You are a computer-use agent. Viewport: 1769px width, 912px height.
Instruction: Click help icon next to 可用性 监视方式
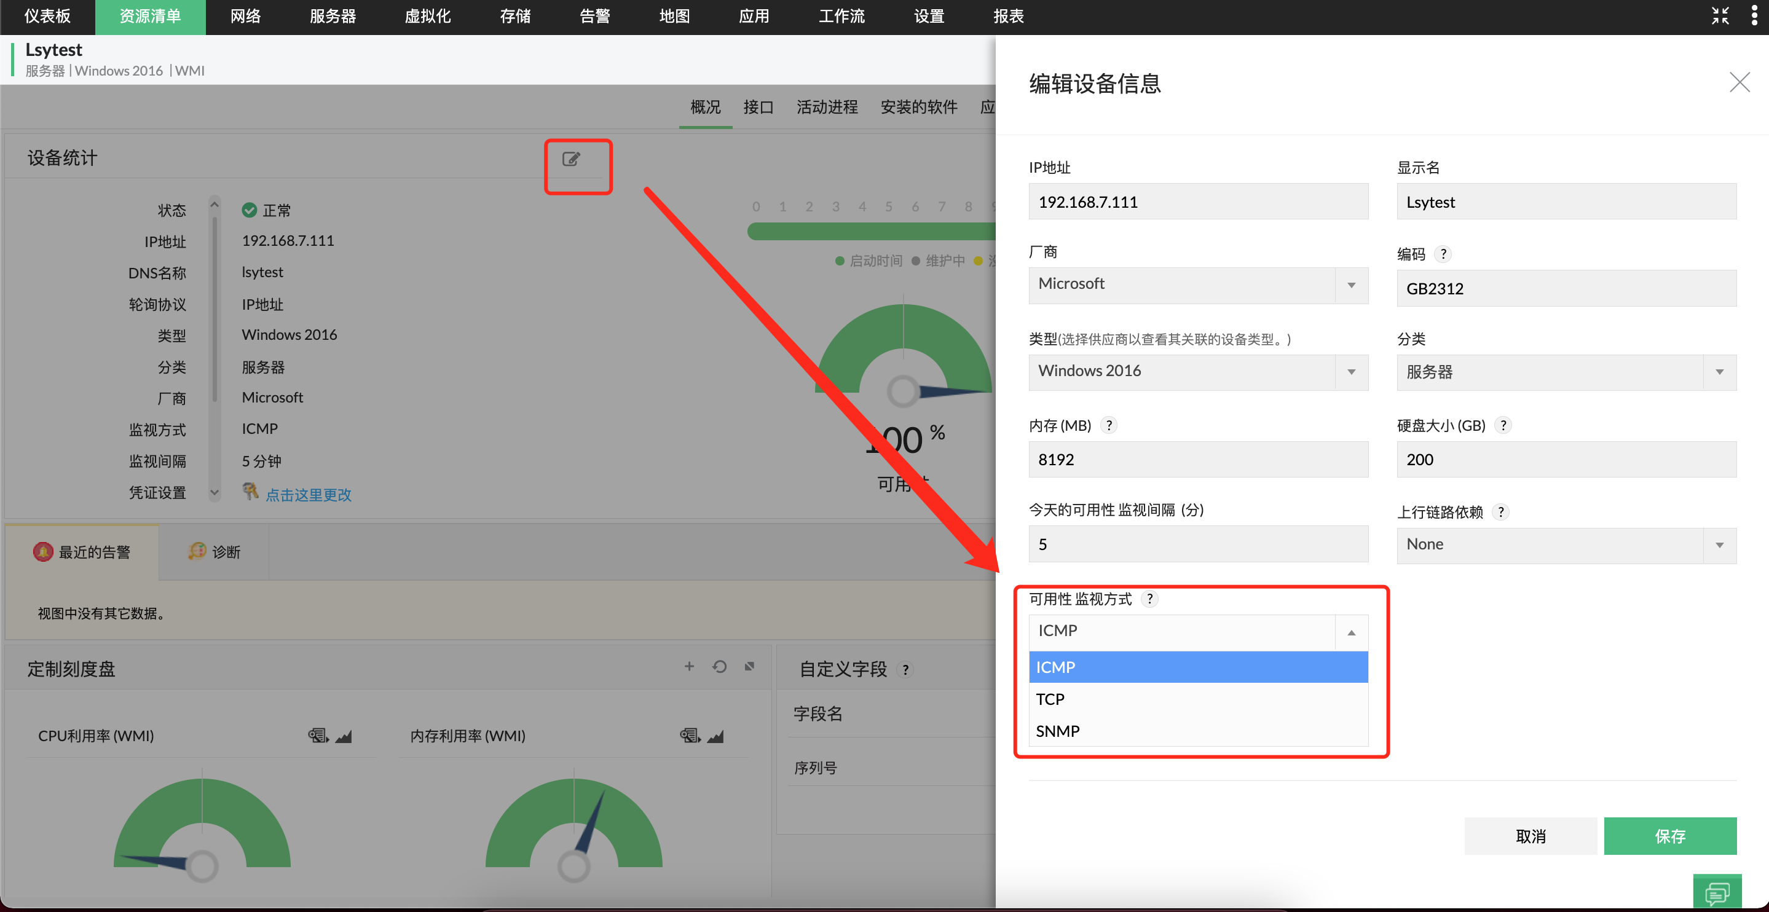pos(1149,599)
